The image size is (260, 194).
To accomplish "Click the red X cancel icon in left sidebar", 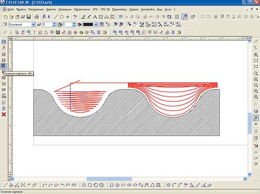I will click(4, 114).
